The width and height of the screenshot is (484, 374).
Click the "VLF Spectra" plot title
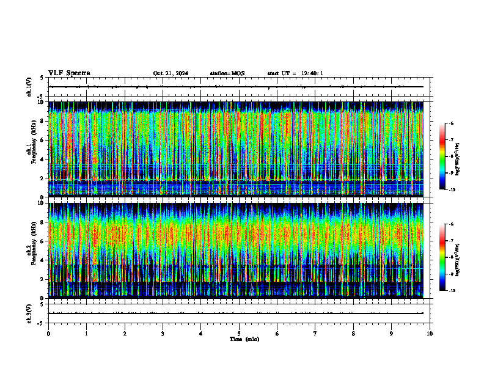(x=69, y=73)
